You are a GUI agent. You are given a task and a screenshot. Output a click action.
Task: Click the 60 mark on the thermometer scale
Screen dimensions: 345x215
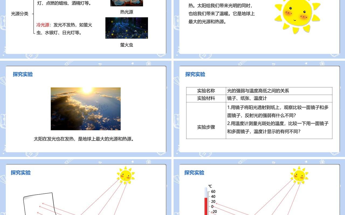pyautogui.click(x=213, y=192)
